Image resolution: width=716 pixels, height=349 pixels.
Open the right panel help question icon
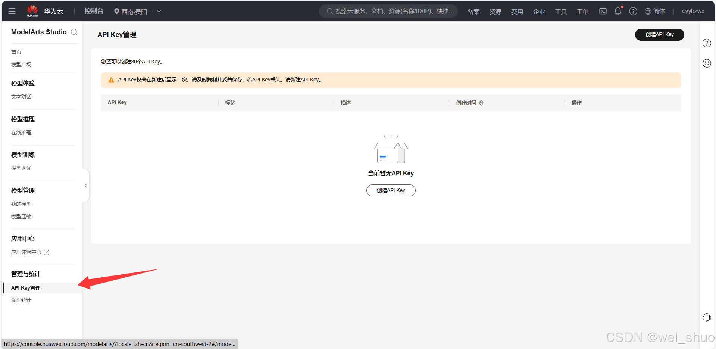[707, 43]
